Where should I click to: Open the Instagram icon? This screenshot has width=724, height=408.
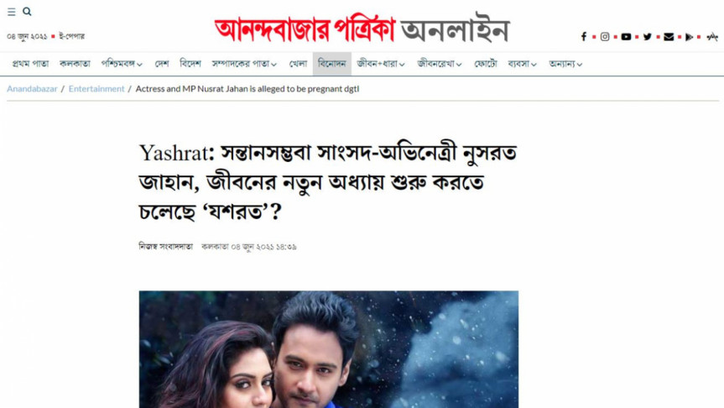point(605,36)
